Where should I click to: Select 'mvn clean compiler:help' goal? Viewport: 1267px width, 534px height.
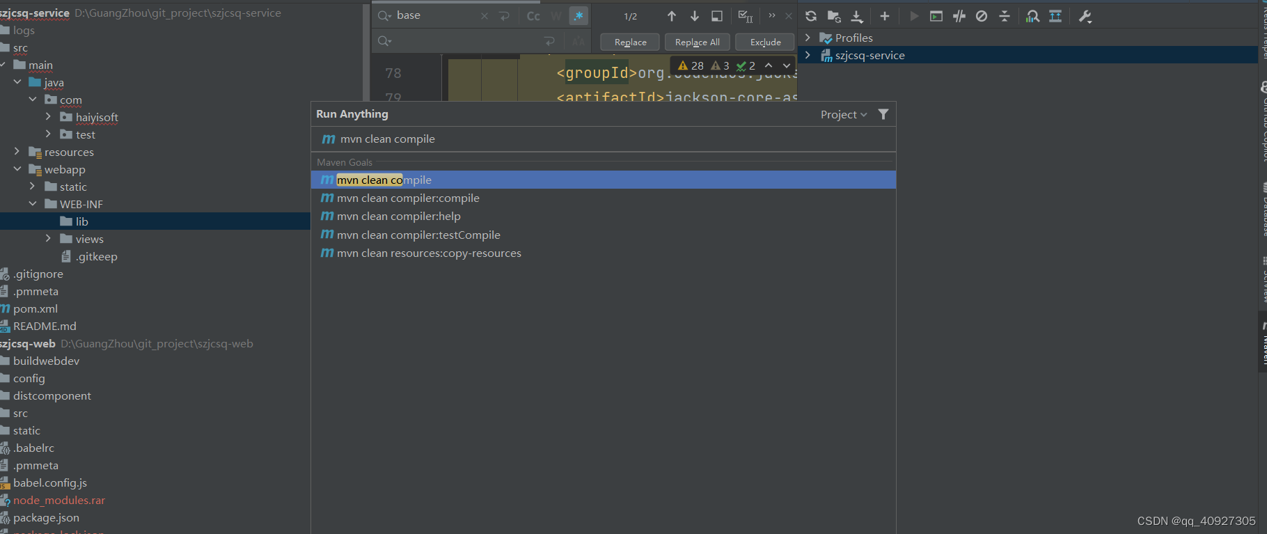(603, 217)
